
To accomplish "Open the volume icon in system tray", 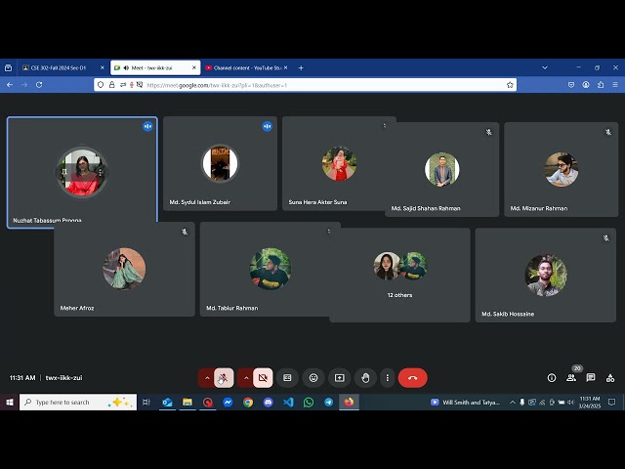I will coord(570,402).
